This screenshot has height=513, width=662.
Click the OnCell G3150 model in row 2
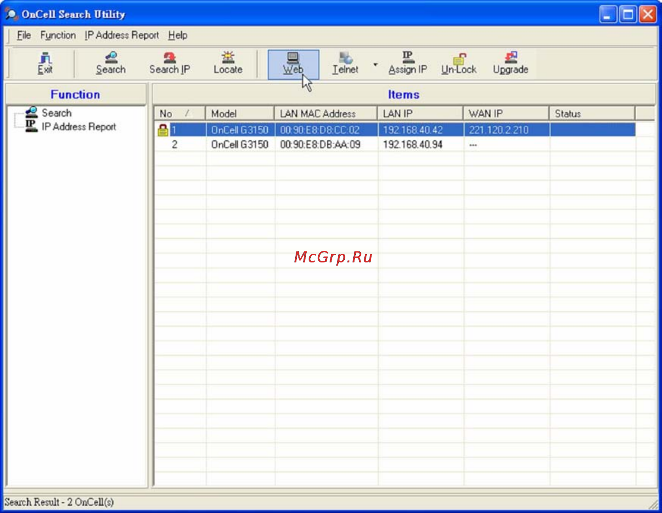coord(240,145)
